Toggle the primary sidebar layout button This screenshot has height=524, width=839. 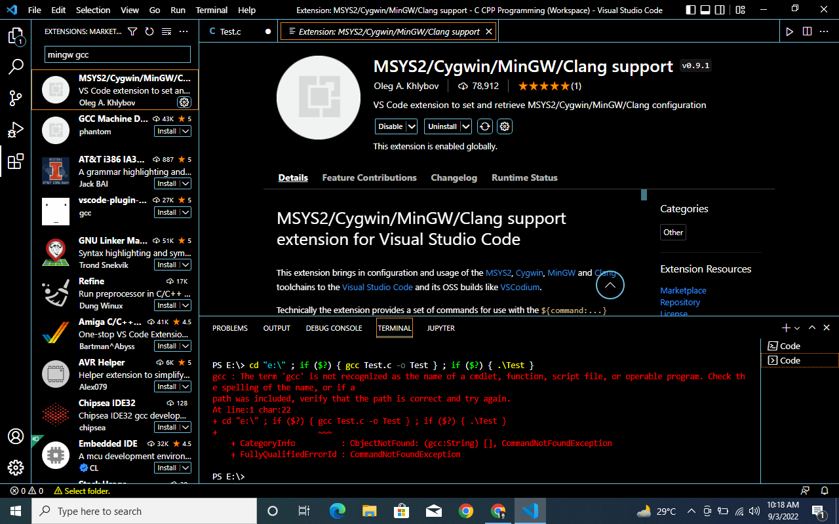click(690, 10)
